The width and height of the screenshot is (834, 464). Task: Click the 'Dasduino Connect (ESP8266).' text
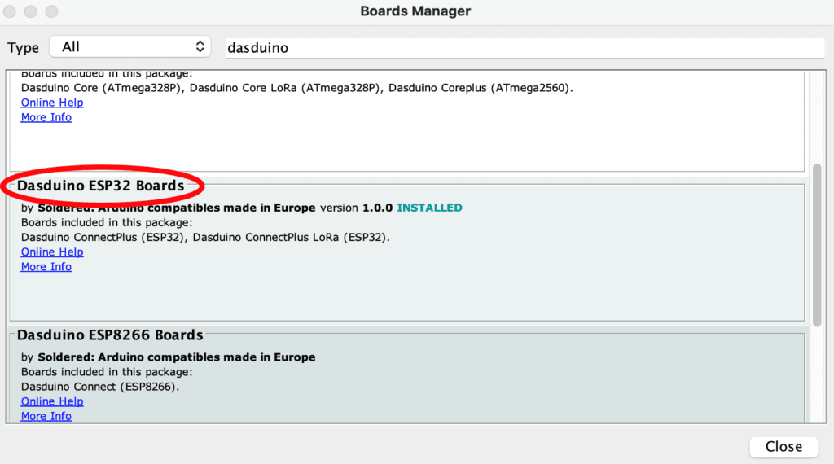pyautogui.click(x=100, y=387)
